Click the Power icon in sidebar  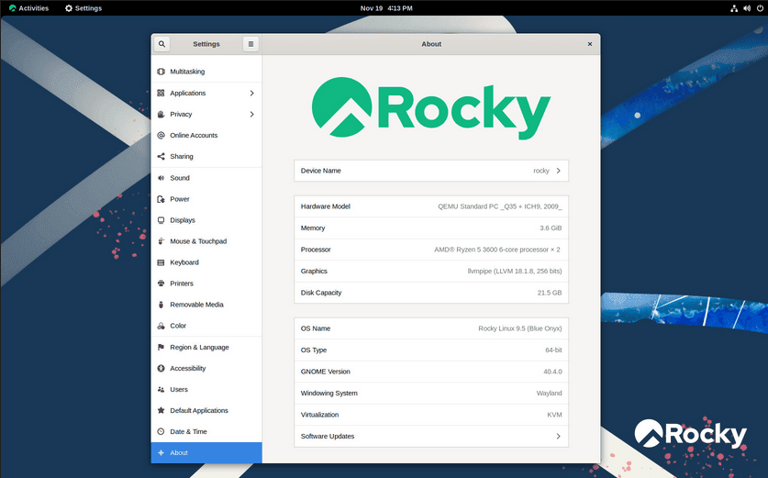[161, 199]
